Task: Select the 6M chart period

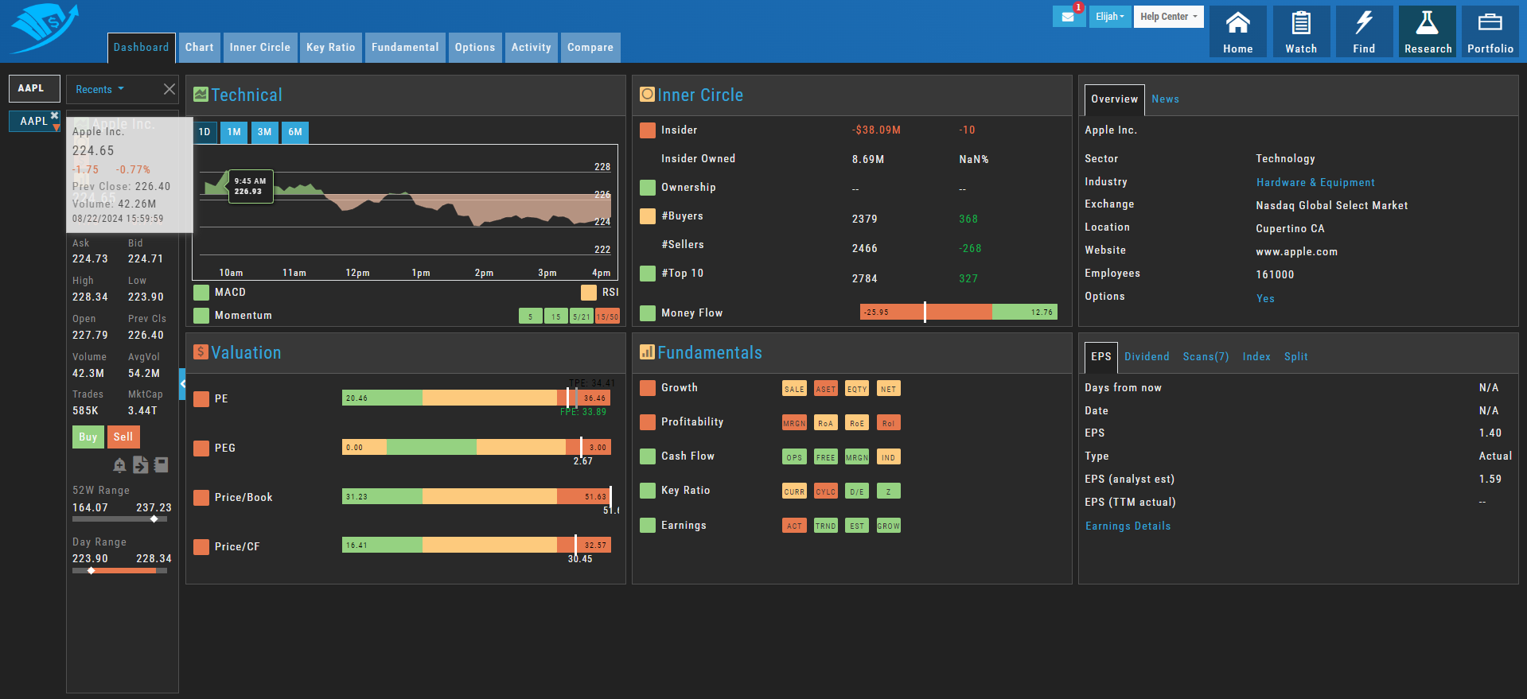Action: 295,132
